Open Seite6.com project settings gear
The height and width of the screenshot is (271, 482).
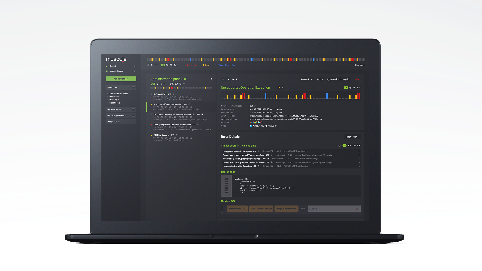[x=133, y=87]
